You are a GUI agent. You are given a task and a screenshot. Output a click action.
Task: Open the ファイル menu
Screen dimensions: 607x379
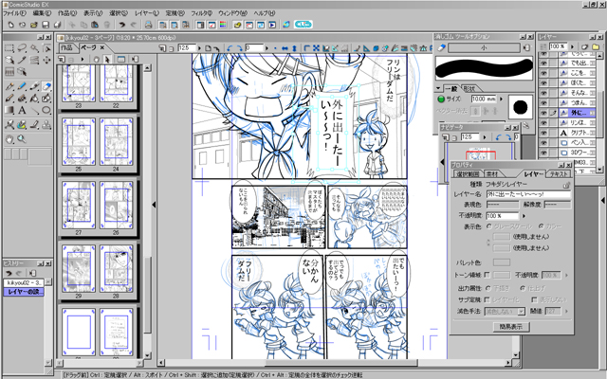click(14, 13)
